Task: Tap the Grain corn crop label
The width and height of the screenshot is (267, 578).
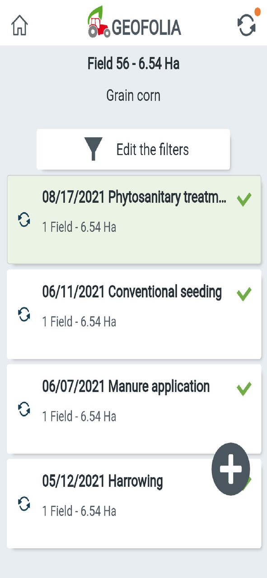Action: [x=133, y=95]
